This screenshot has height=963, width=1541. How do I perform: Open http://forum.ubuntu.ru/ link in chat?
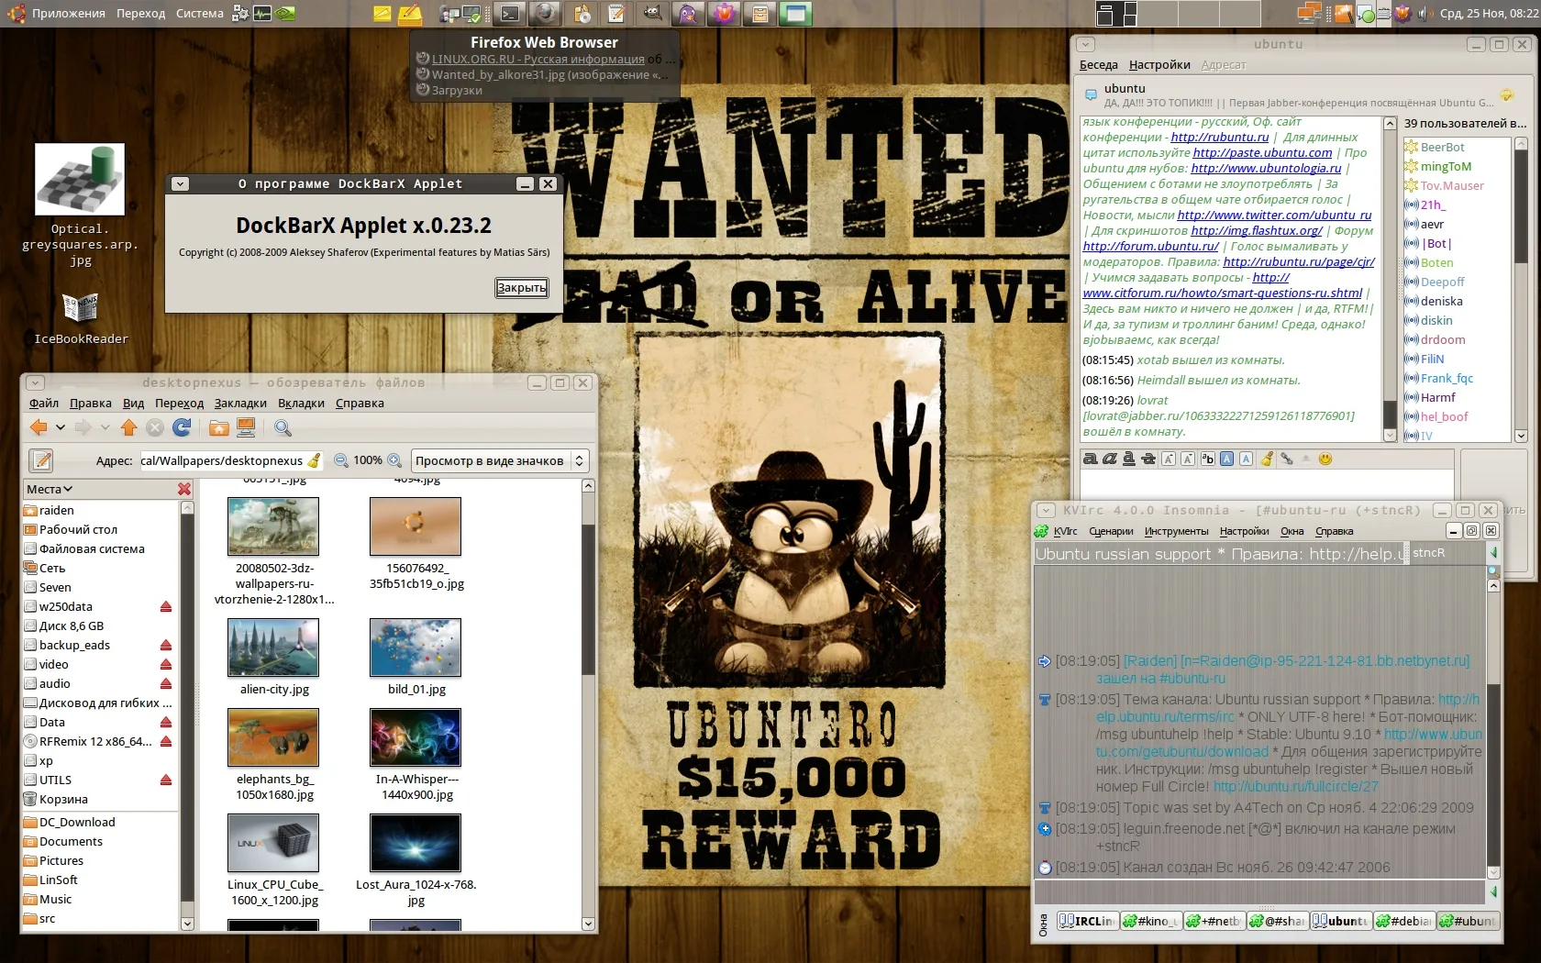tap(1150, 246)
